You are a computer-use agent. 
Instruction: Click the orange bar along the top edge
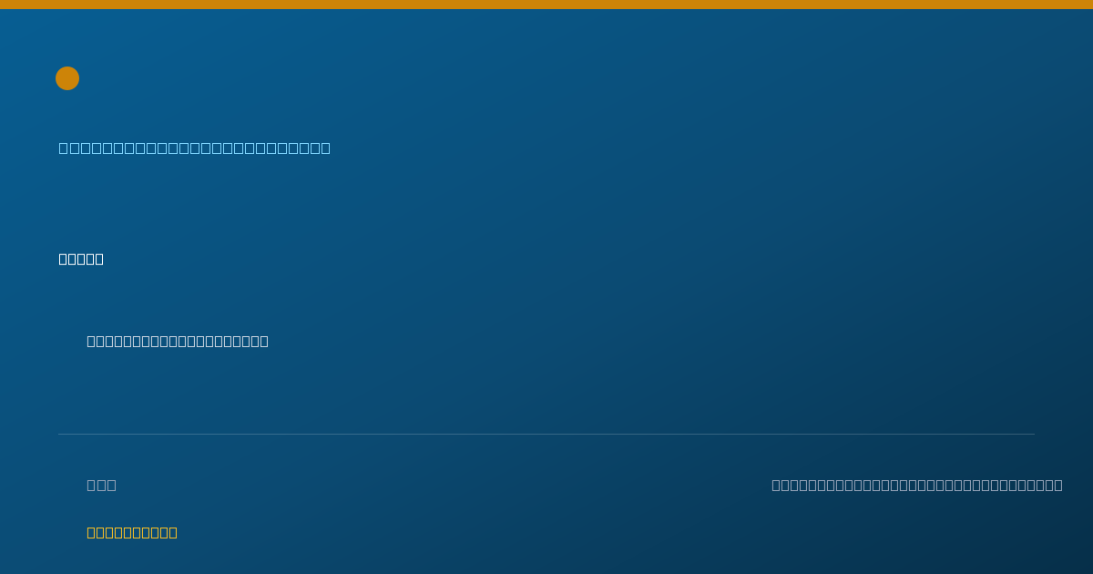tap(546, 5)
